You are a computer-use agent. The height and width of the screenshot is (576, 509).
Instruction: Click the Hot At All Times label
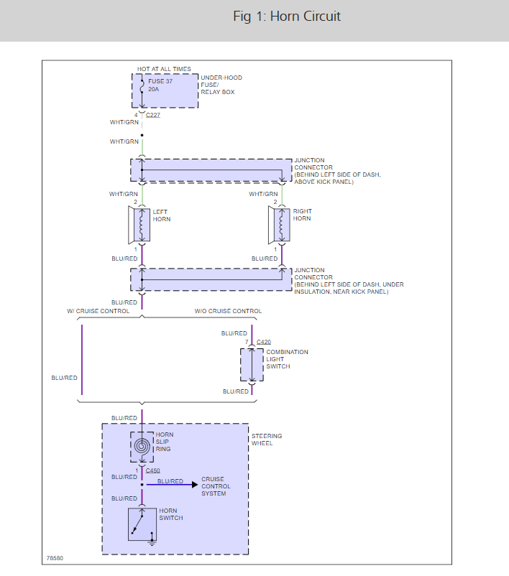point(164,69)
